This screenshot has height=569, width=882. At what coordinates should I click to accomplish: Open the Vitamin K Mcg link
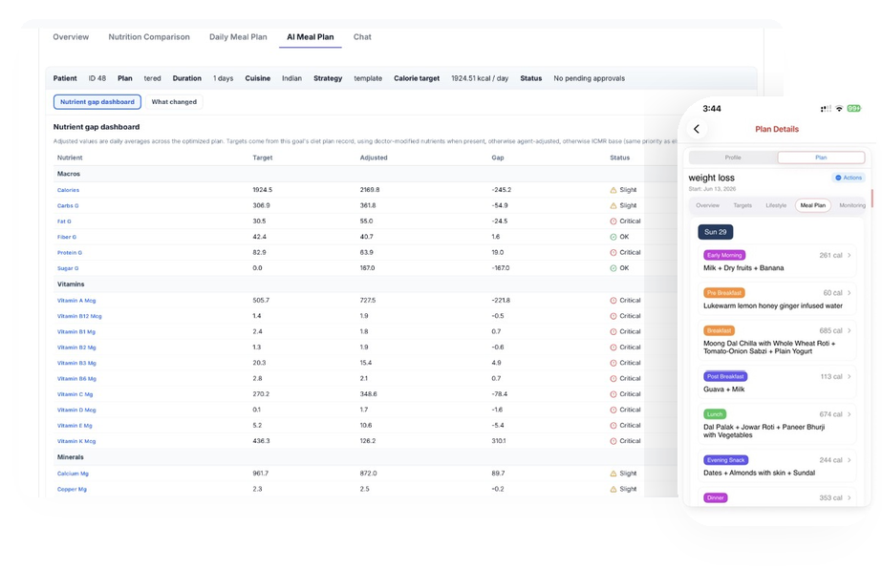(76, 441)
